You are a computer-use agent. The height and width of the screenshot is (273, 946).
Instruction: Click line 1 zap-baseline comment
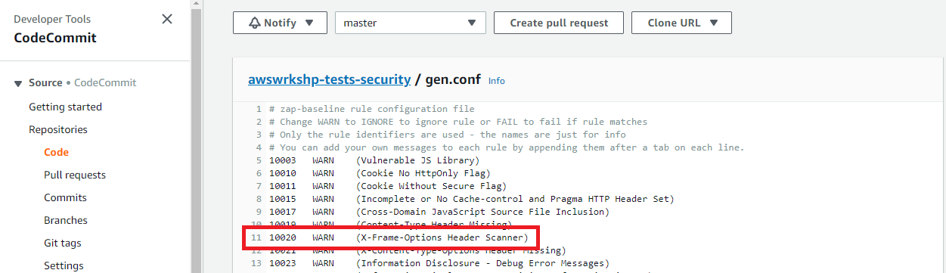click(x=372, y=109)
